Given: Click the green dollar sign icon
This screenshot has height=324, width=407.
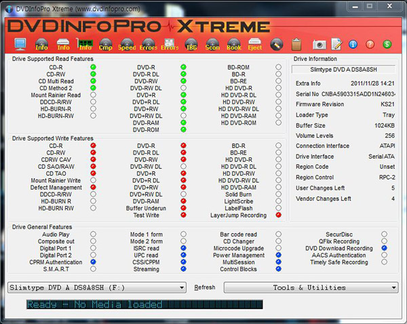Looking at the screenshot, I should pos(387,44).
